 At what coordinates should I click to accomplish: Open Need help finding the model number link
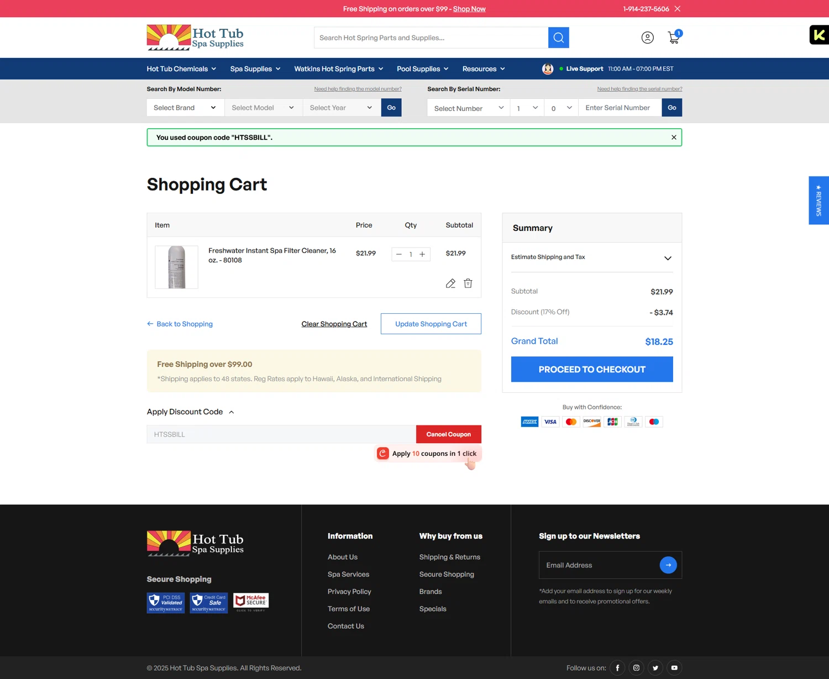pyautogui.click(x=358, y=89)
